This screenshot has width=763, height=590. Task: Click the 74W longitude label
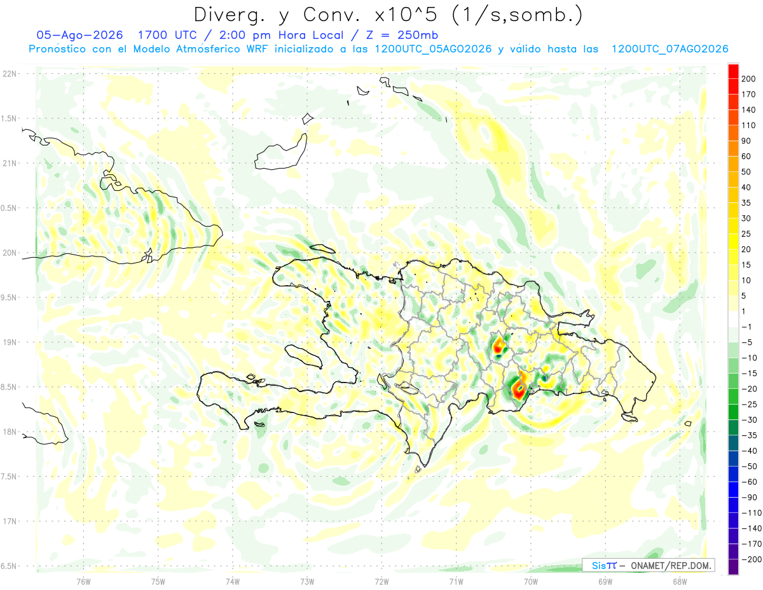click(x=233, y=581)
